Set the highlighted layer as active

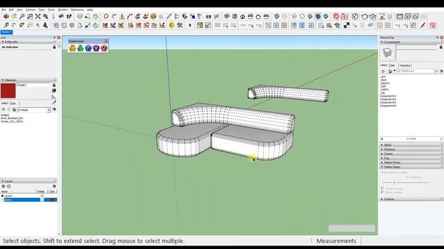click(3, 200)
